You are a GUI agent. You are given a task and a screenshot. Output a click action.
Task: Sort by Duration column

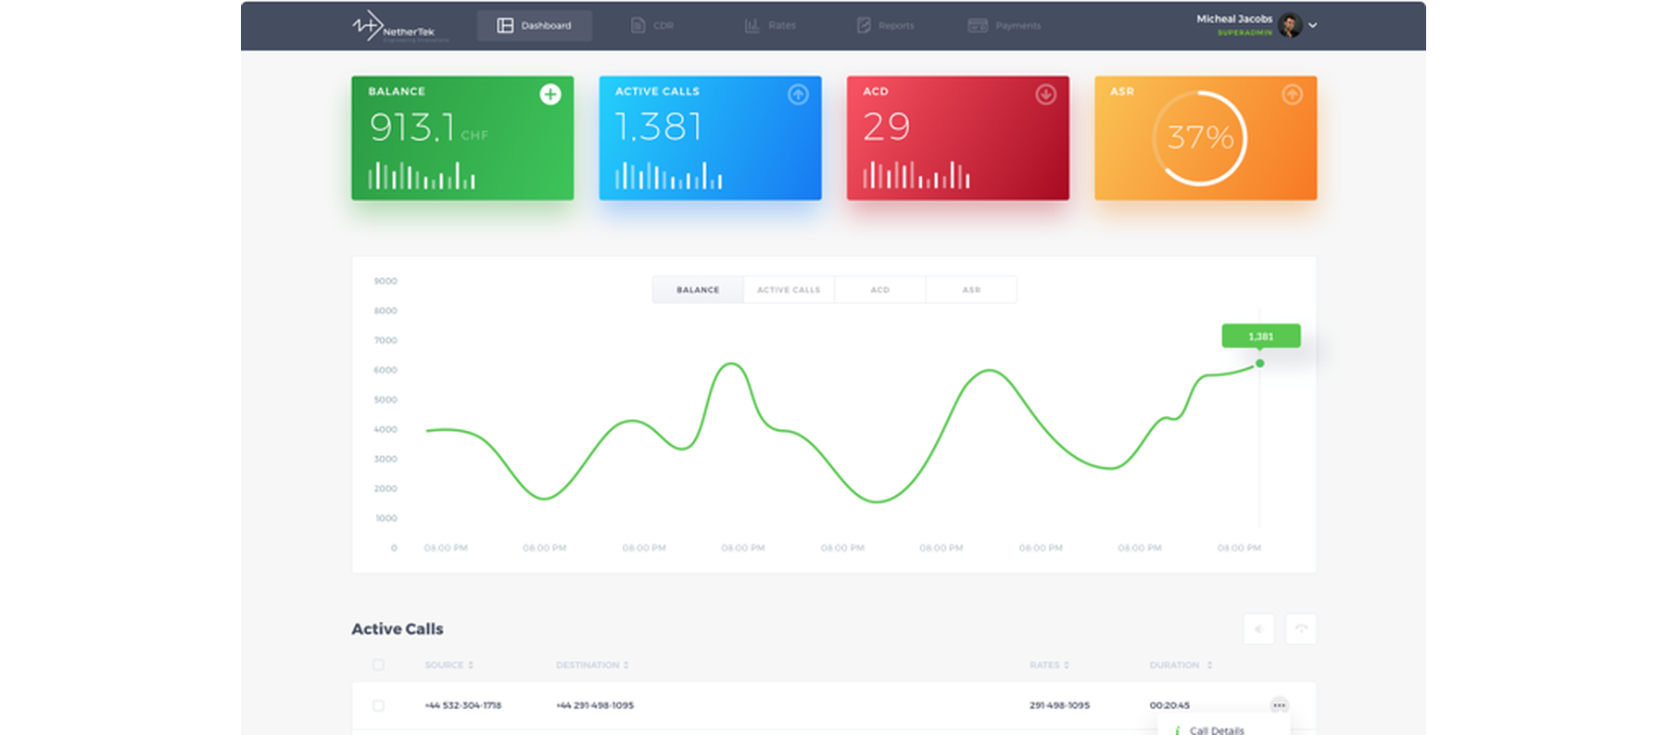(x=1181, y=665)
